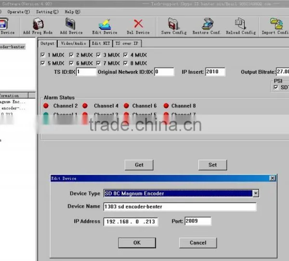Toggle the 1 MUX checkbox

click(x=43, y=55)
